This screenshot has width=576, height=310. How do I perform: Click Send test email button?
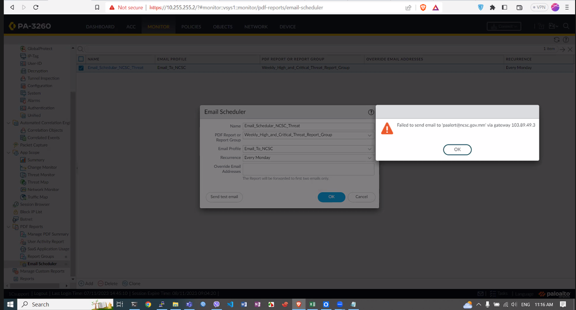click(x=224, y=197)
